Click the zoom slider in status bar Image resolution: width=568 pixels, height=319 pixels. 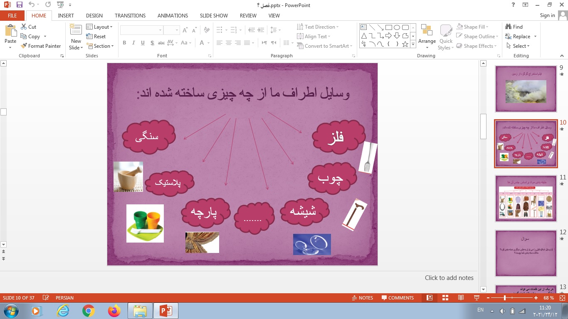[x=505, y=298]
